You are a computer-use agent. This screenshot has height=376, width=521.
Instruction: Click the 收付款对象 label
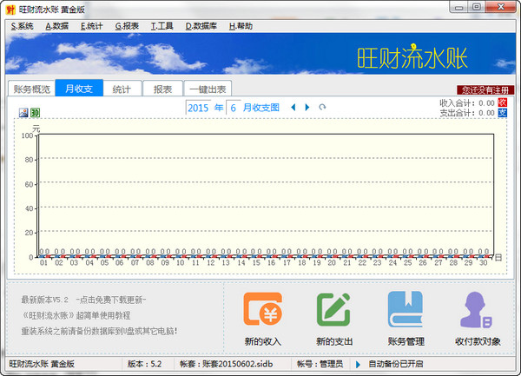coord(478,341)
